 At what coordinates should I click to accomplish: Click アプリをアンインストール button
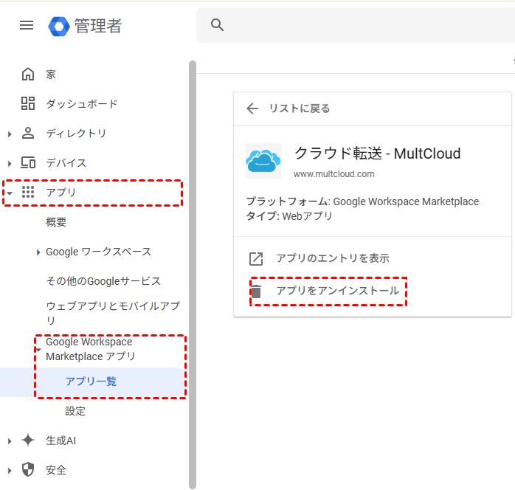pyautogui.click(x=338, y=291)
